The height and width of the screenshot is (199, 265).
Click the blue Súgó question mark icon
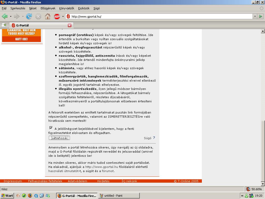[154, 138]
